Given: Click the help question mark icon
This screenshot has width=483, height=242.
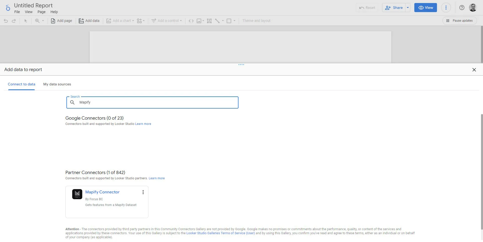Looking at the screenshot, I should tap(462, 8).
